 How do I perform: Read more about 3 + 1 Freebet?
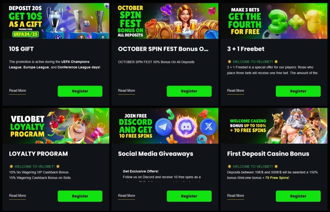pos(236,90)
